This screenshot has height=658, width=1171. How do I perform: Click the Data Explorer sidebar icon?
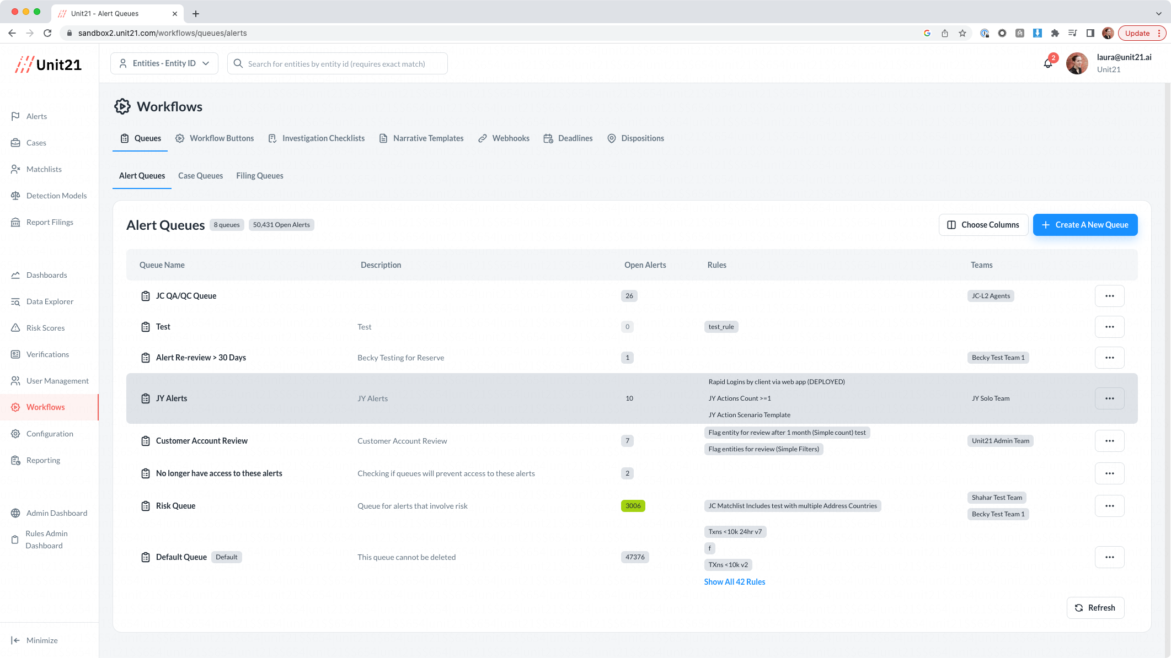pos(15,301)
